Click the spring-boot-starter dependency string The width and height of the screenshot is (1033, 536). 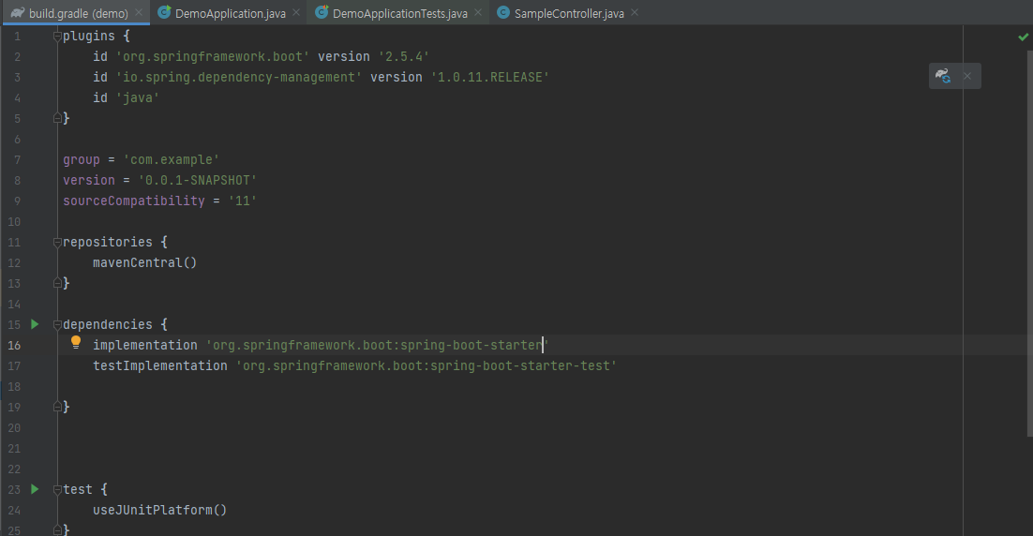378,345
